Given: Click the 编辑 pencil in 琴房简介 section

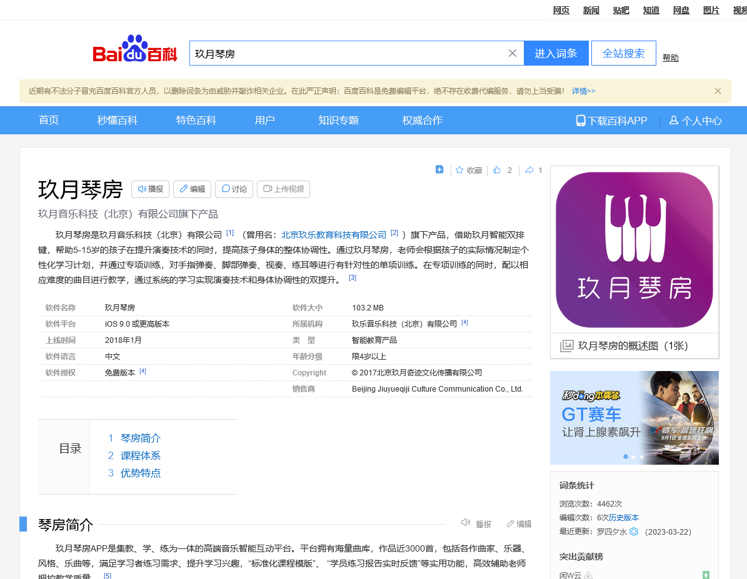Looking at the screenshot, I should (x=510, y=524).
